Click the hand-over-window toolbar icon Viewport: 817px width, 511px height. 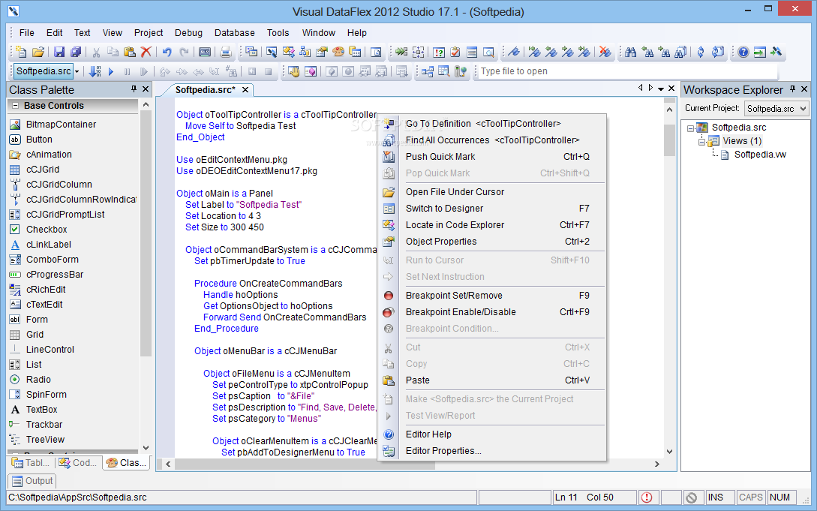click(x=294, y=71)
